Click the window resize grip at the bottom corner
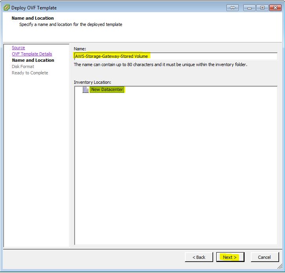 point(281,269)
